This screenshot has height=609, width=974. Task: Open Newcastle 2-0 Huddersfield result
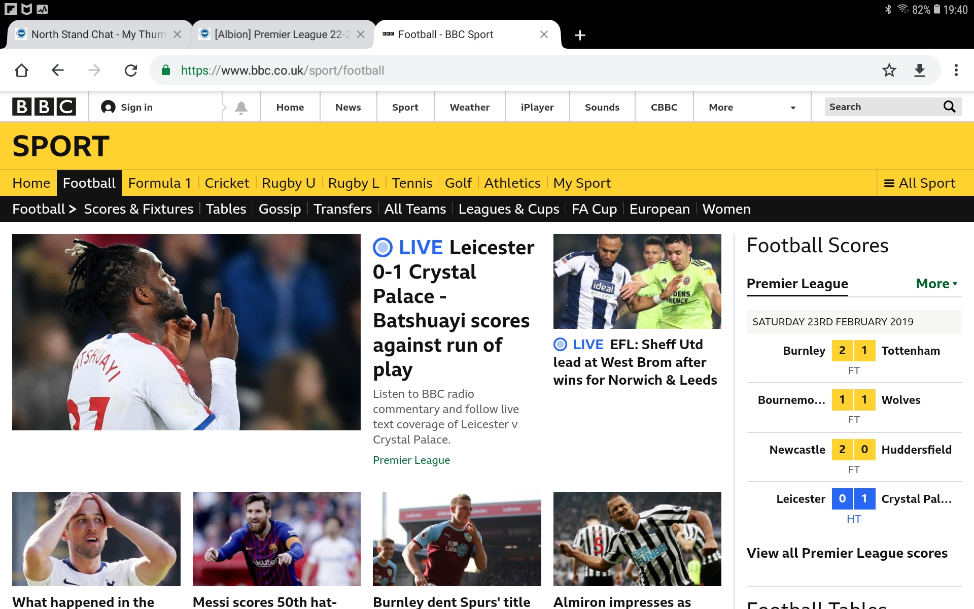pyautogui.click(x=854, y=457)
